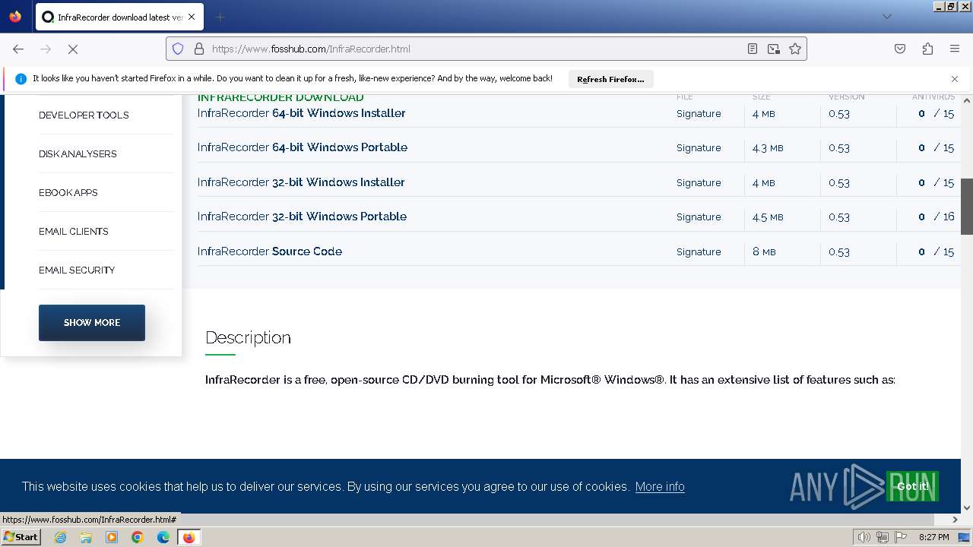Open the EMAIL SECURITY category
Viewport: 973px width, 547px height.
click(77, 270)
